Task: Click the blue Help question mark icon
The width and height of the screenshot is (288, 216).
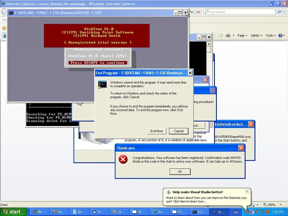Action: pyautogui.click(x=280, y=35)
